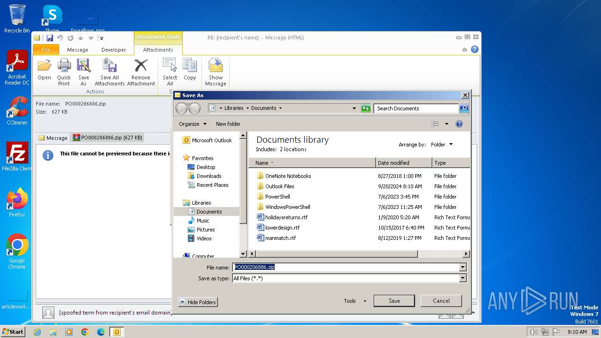
Task: Open FileZilla Client desktop icon
Action: click(x=17, y=157)
